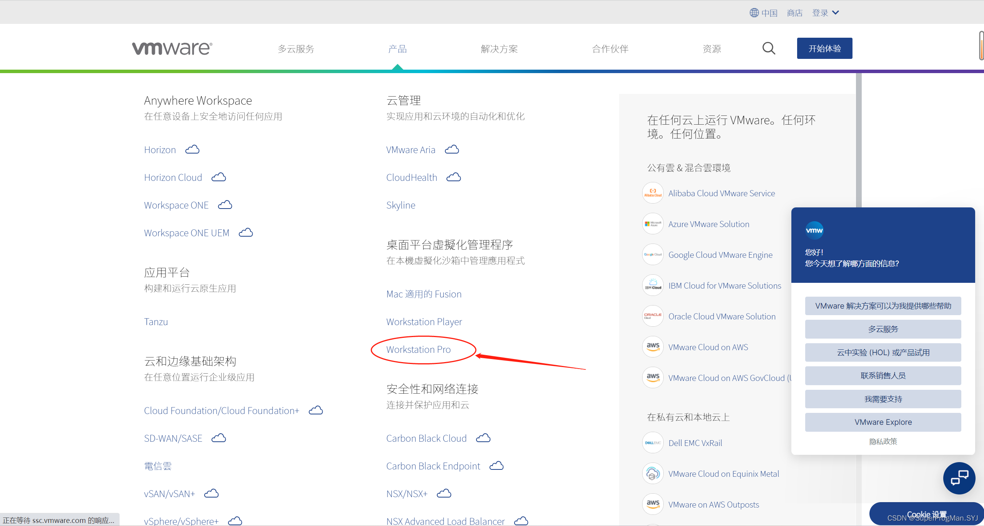Click the Azure logo icon
984x526 pixels.
click(653, 224)
